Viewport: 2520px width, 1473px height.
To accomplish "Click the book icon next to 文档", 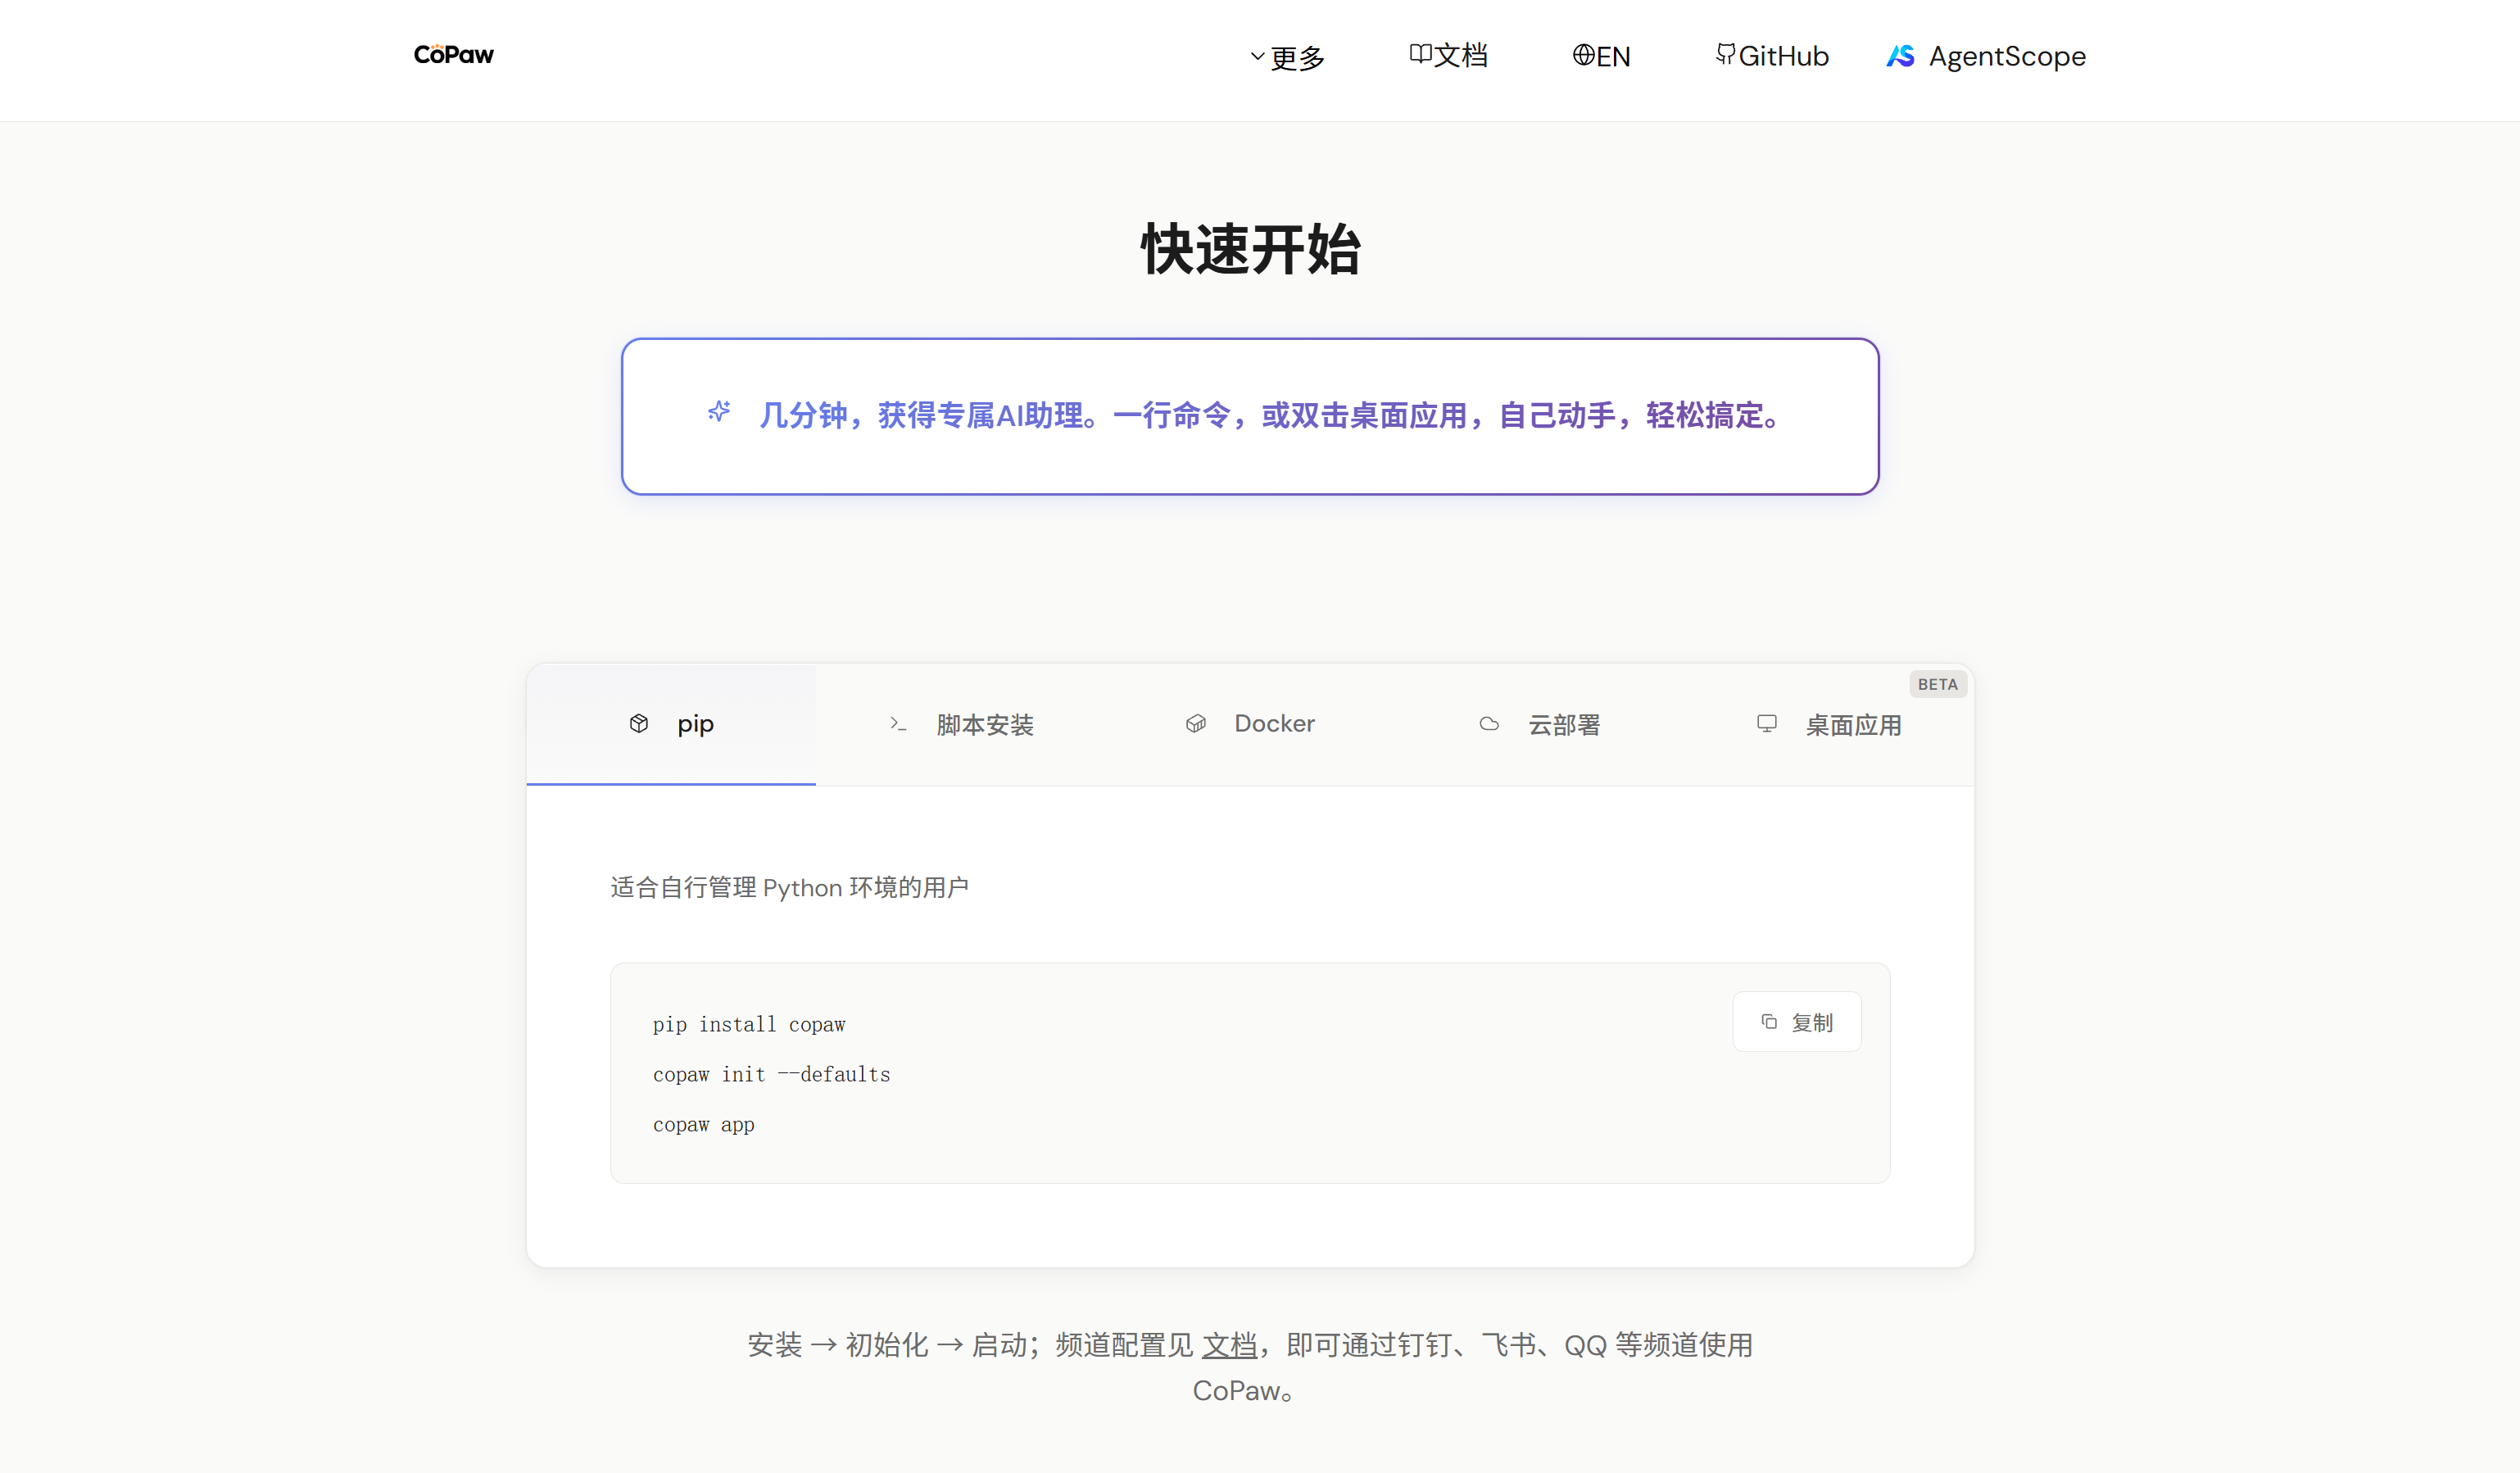I will pyautogui.click(x=1419, y=54).
